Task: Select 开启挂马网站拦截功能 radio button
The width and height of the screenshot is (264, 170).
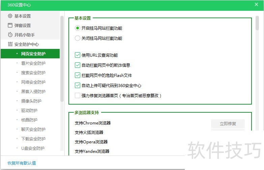Action: coord(77,28)
